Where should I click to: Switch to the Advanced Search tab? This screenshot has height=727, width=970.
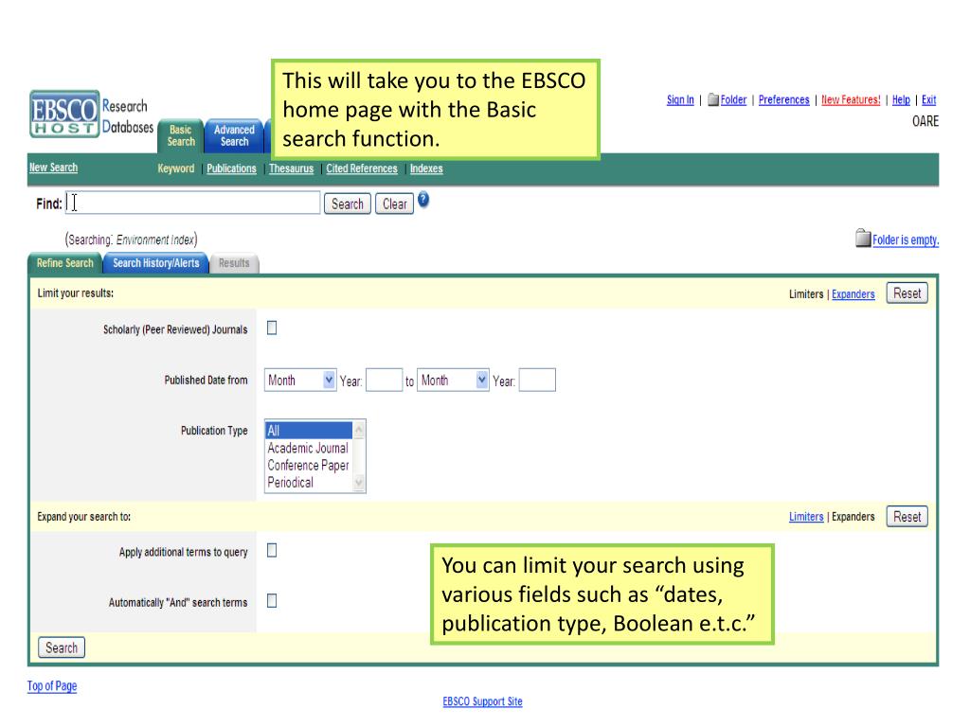click(x=235, y=135)
